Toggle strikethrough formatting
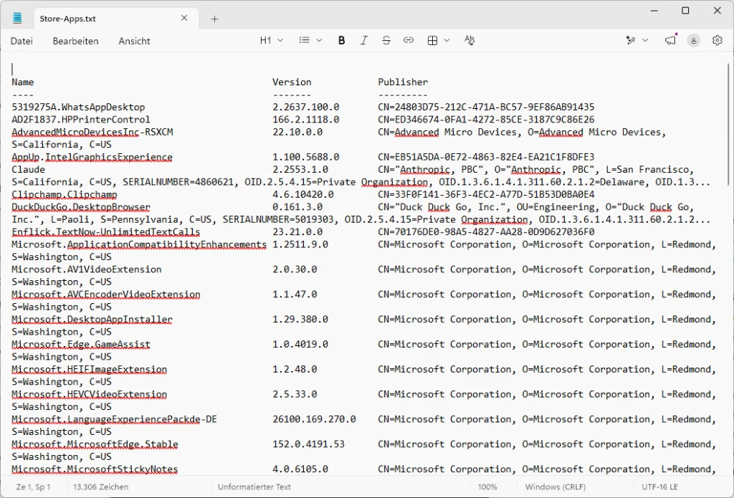 pos(386,40)
